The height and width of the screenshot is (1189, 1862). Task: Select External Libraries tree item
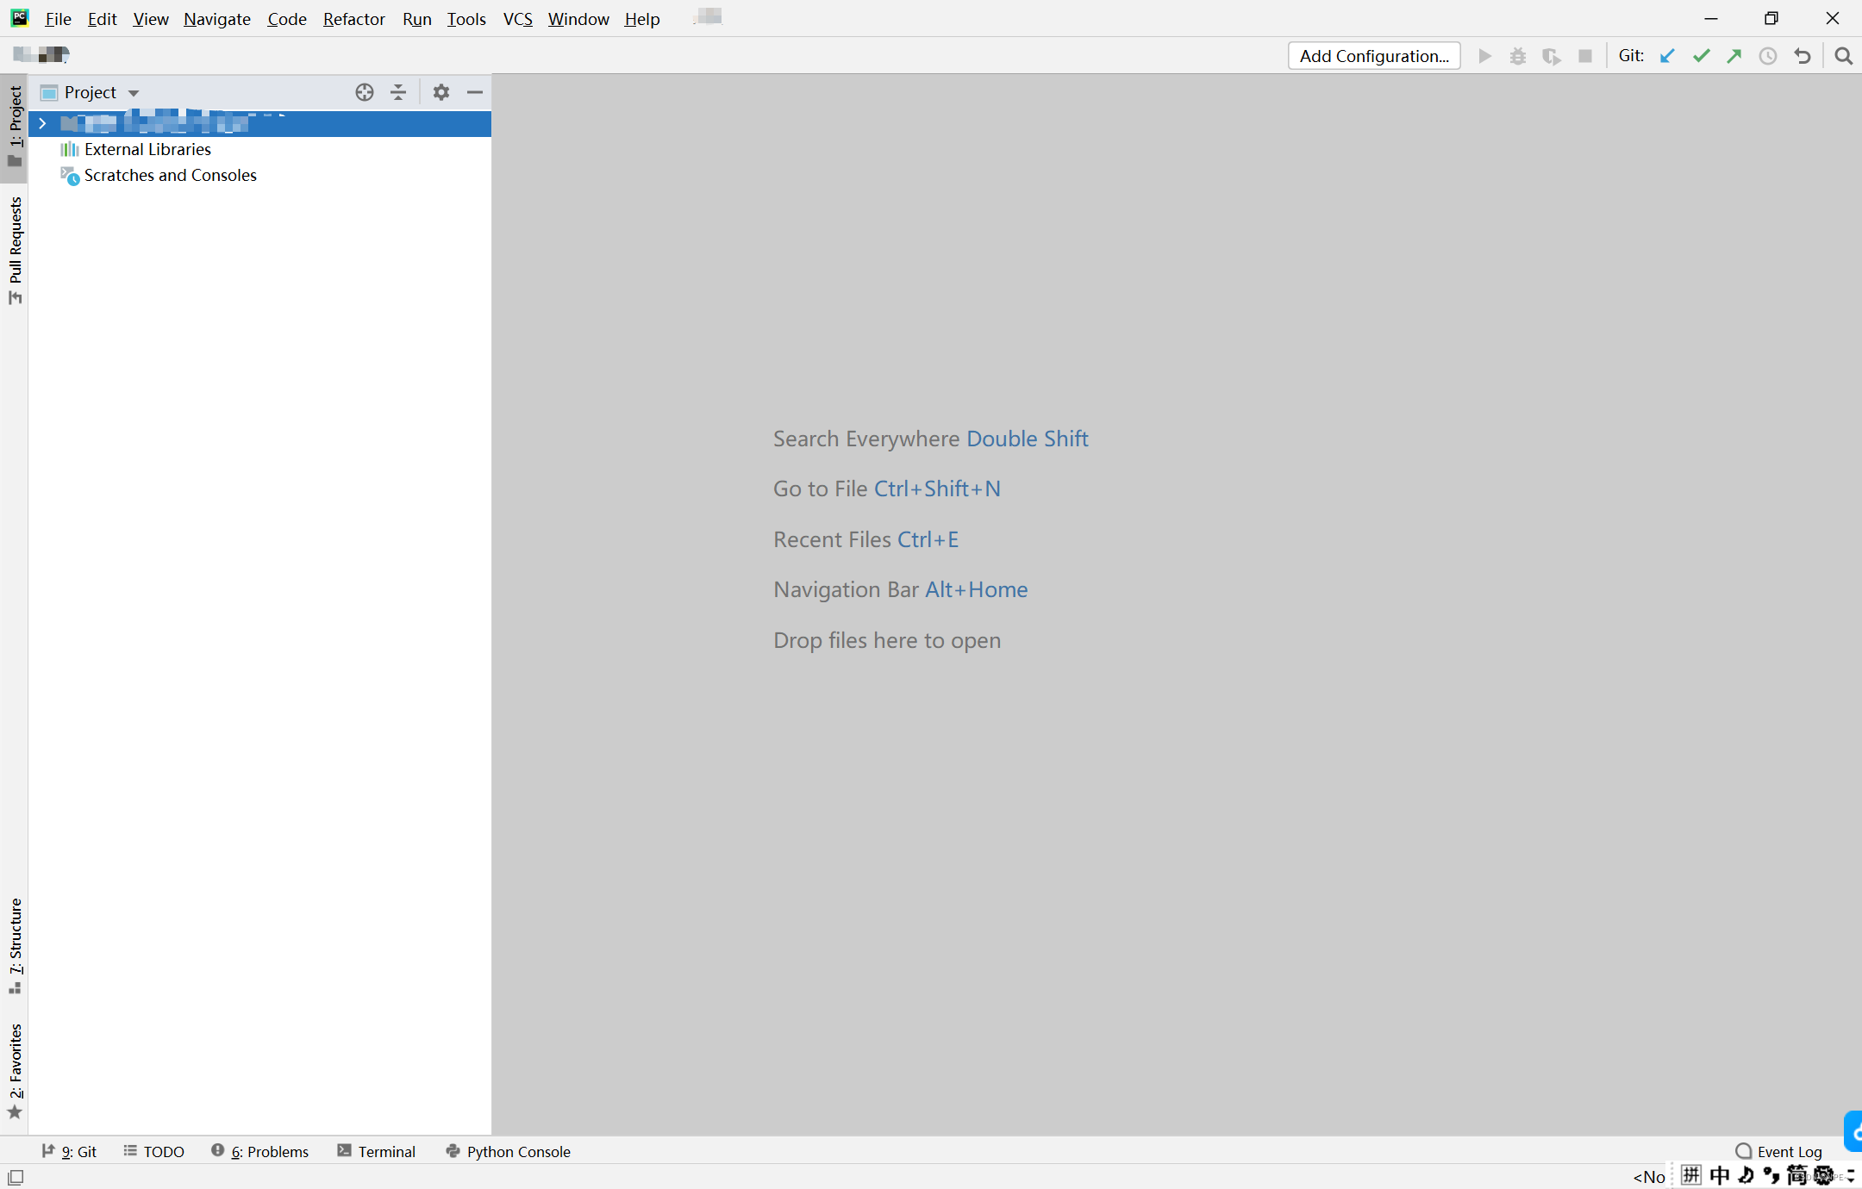coord(147,150)
